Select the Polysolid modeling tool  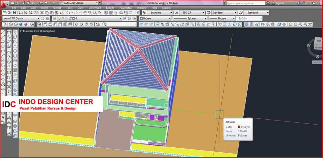pos(15,32)
